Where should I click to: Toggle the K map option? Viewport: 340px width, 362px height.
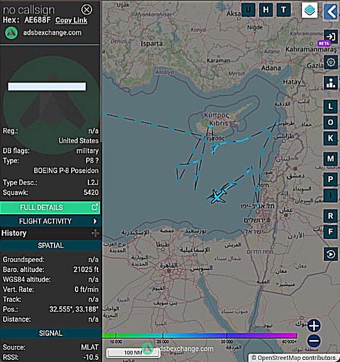coord(330,138)
